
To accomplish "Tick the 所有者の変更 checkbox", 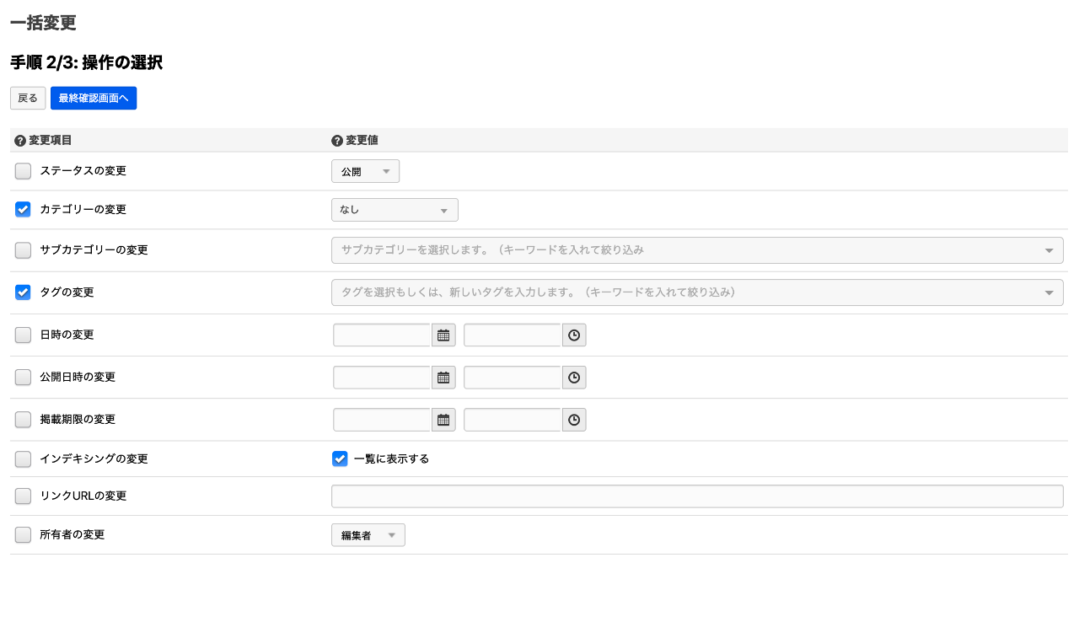I will click(x=23, y=534).
